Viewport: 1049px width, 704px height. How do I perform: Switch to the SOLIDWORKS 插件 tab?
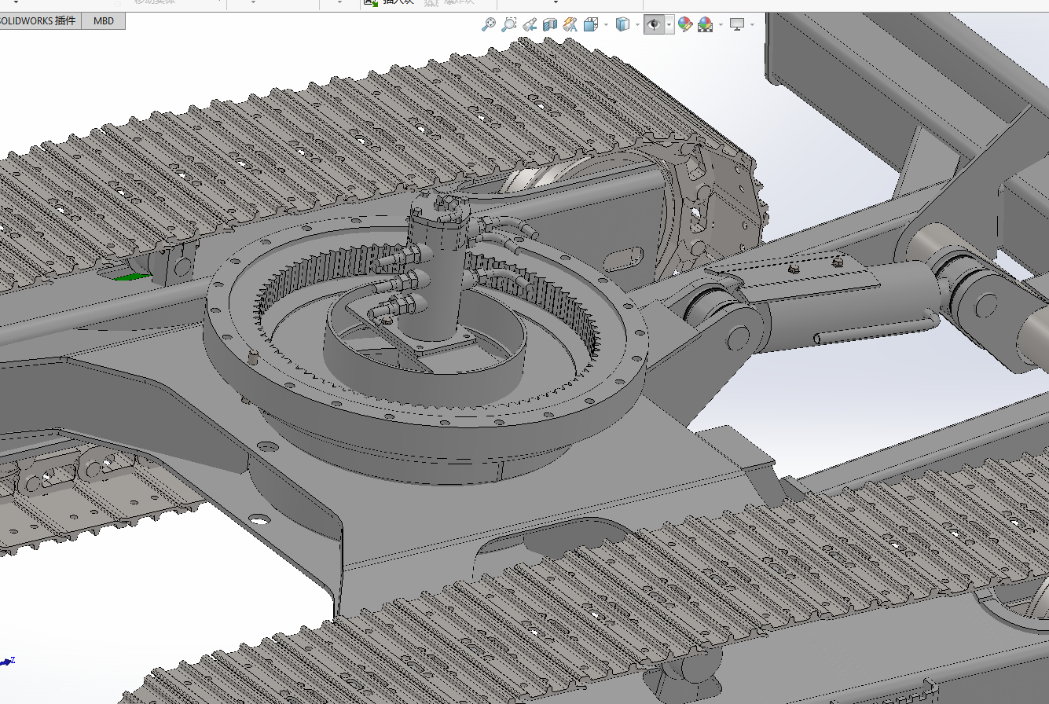(39, 20)
